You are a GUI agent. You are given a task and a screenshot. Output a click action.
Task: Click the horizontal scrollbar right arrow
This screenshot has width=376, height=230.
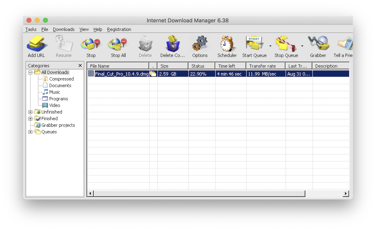pos(346,193)
